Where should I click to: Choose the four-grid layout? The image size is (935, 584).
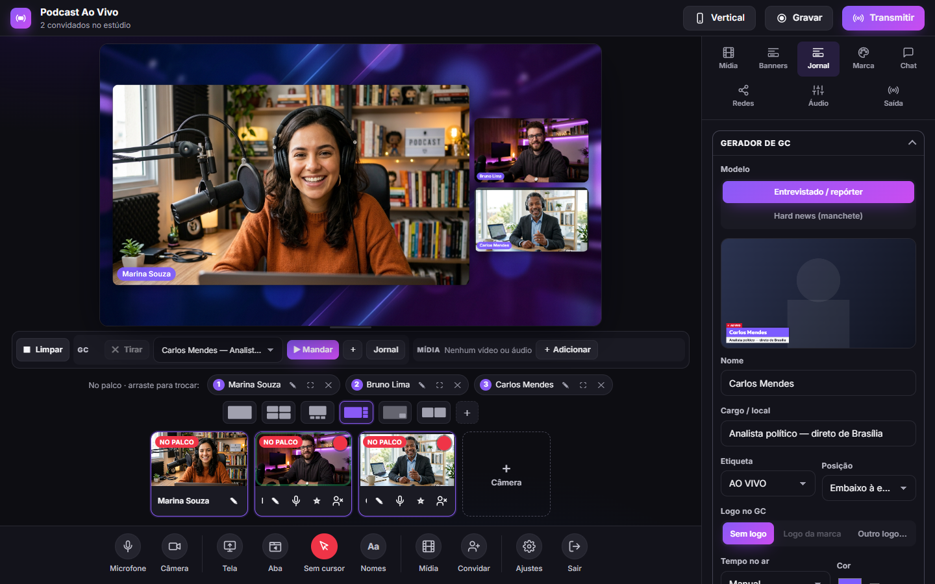(279, 413)
